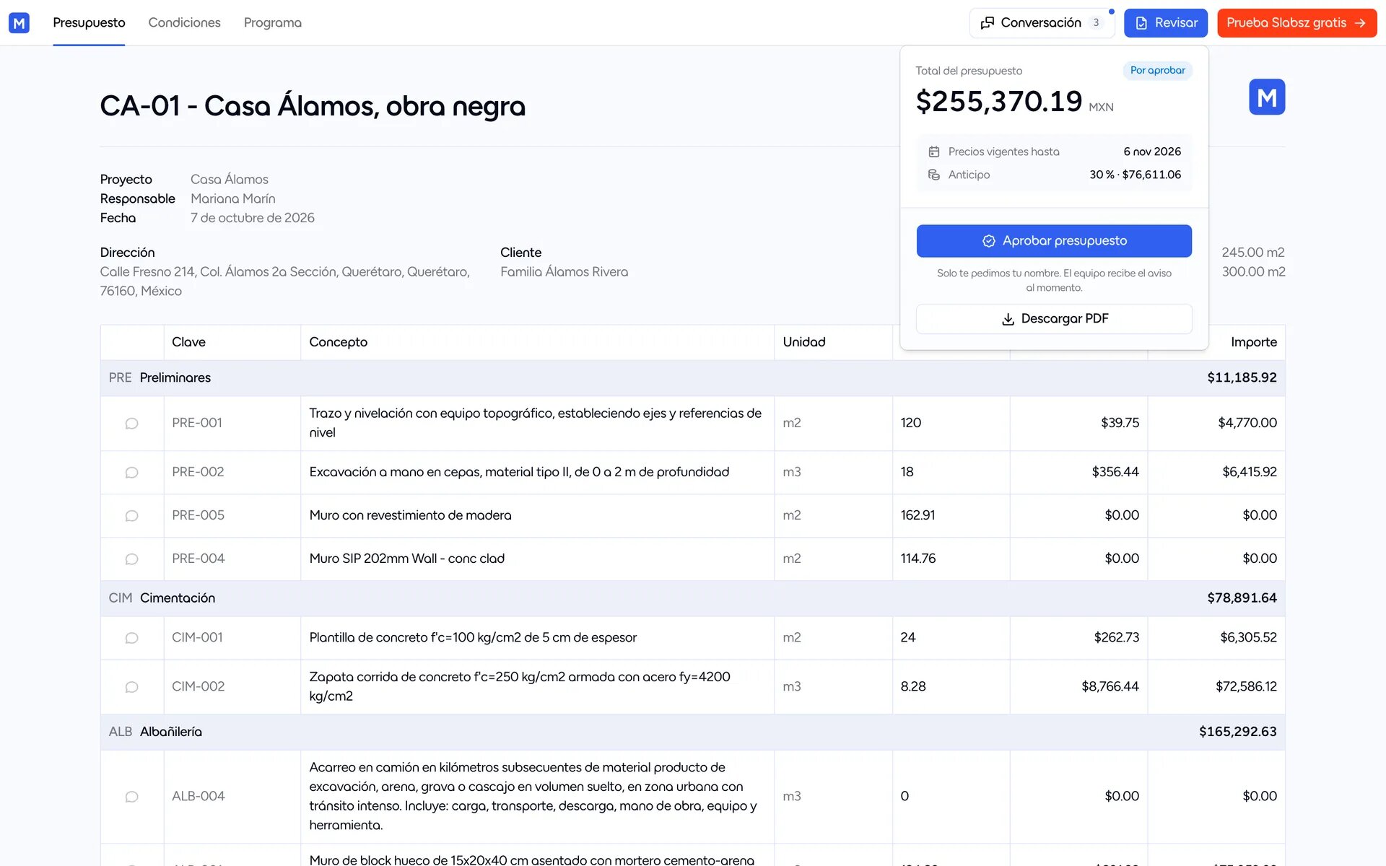The width and height of the screenshot is (1386, 866).
Task: Select the Albañilería section header row
Action: tap(692, 732)
